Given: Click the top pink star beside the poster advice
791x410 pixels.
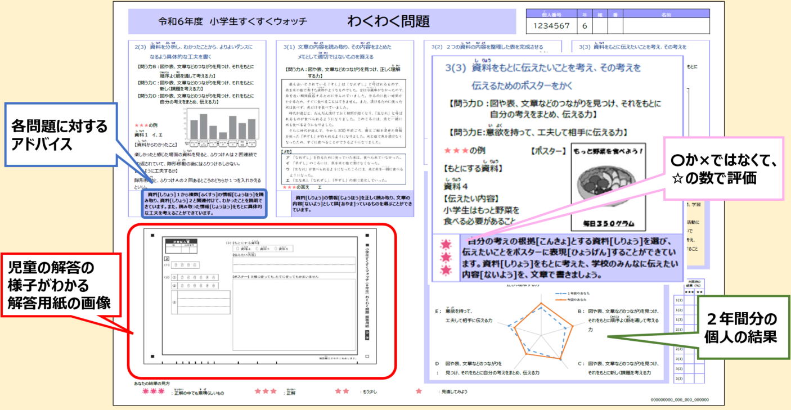Looking at the screenshot, I should pos(446,245).
